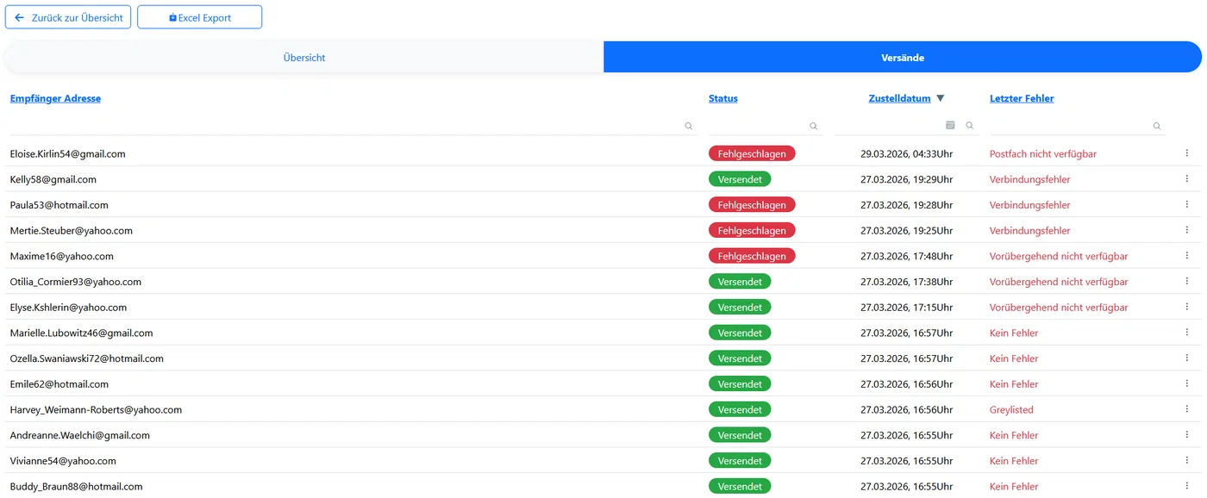
Task: Select address Maxime16@yahoo.com
Action: click(62, 256)
